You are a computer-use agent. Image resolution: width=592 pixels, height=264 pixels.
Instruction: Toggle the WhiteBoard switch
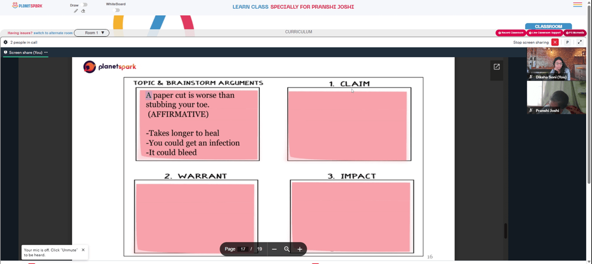(117, 10)
